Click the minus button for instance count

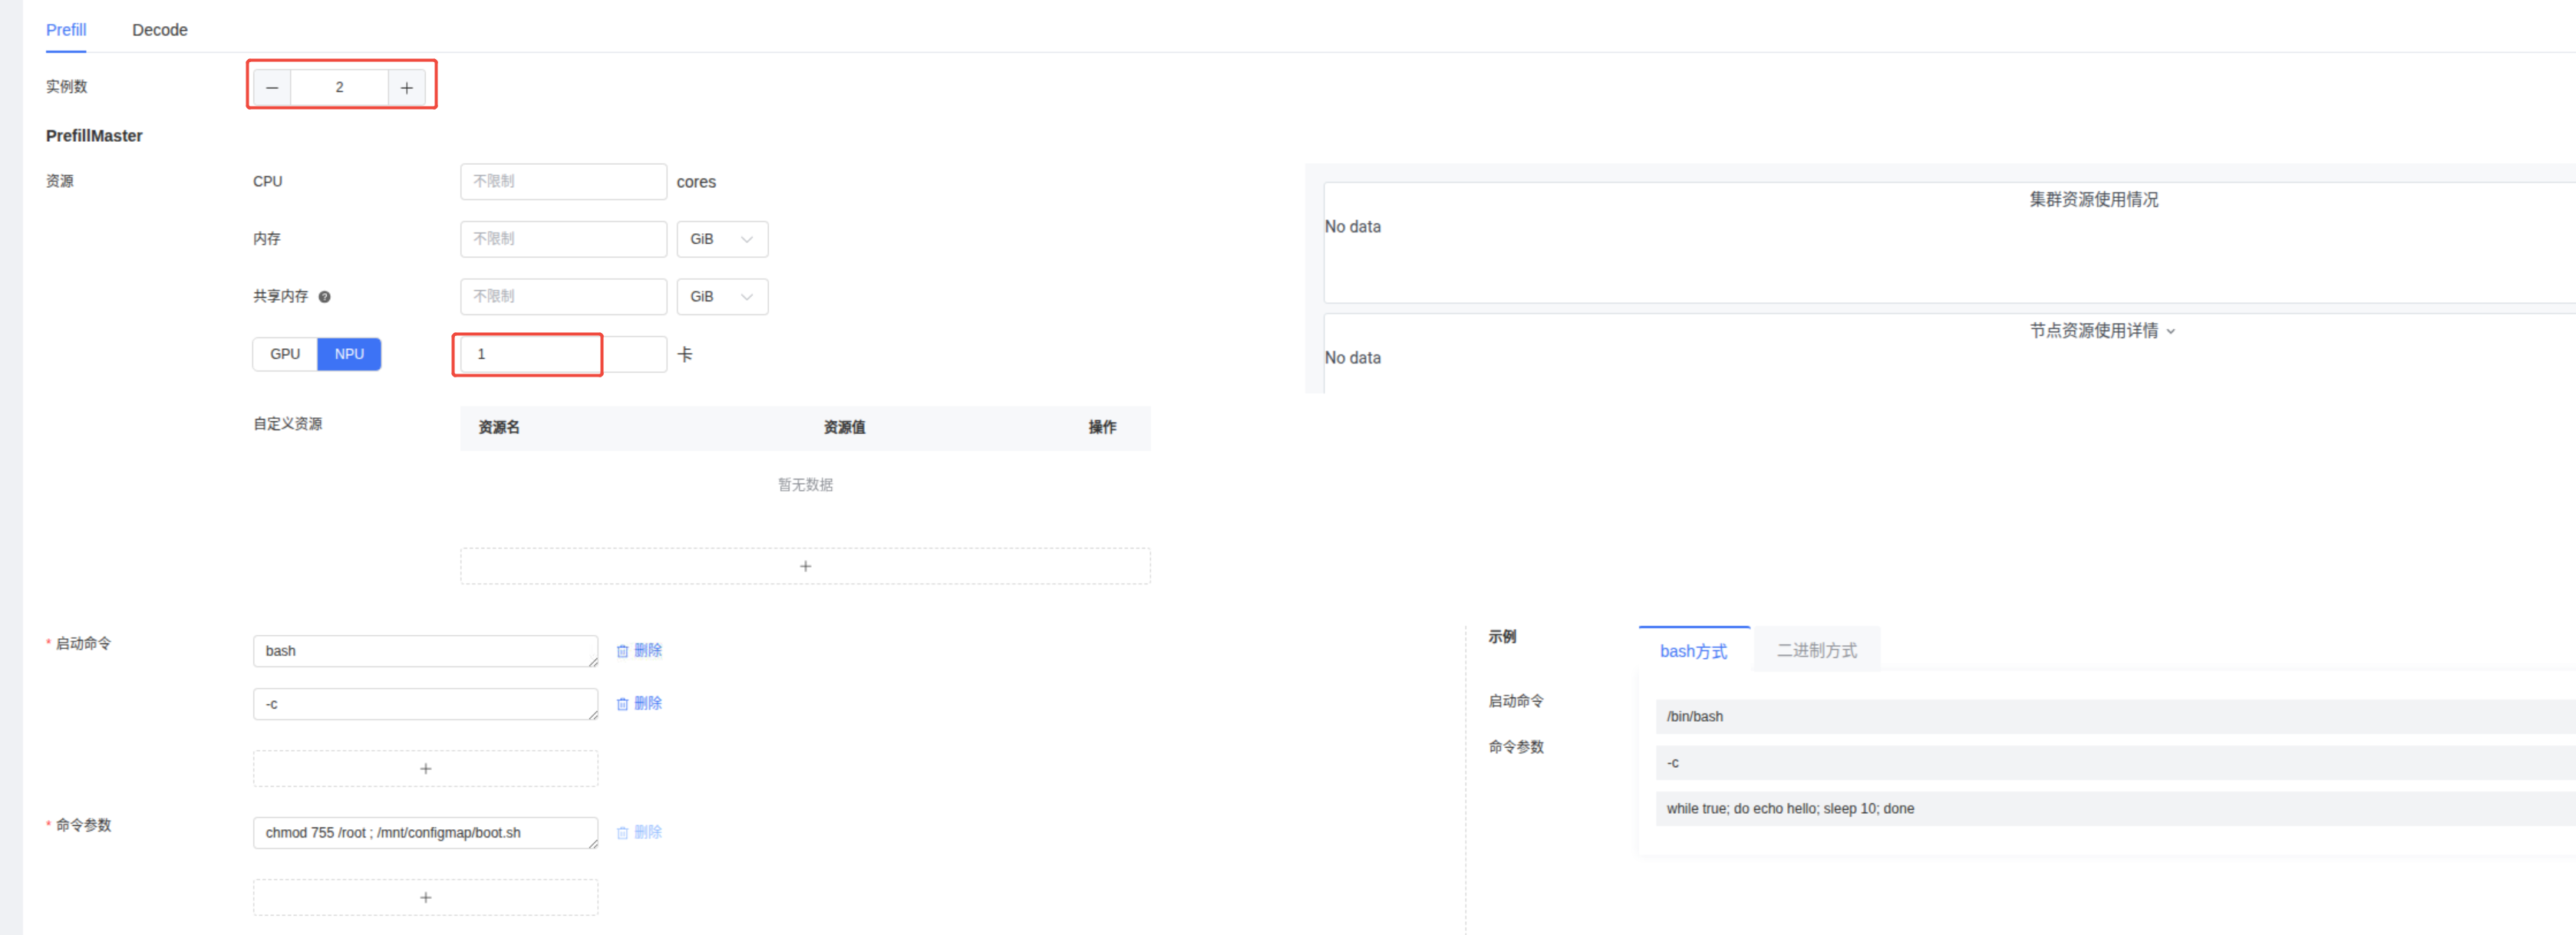pos(272,88)
